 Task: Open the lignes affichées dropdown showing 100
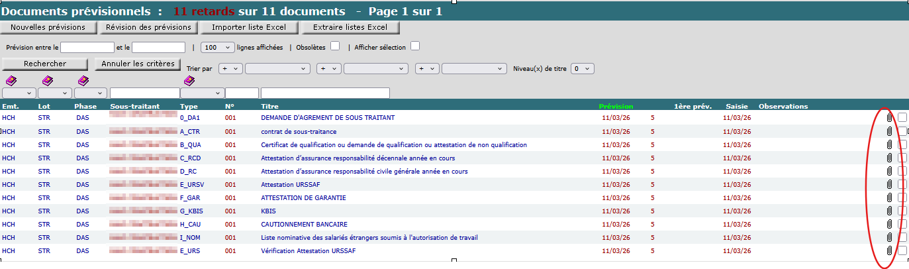pyautogui.click(x=218, y=48)
